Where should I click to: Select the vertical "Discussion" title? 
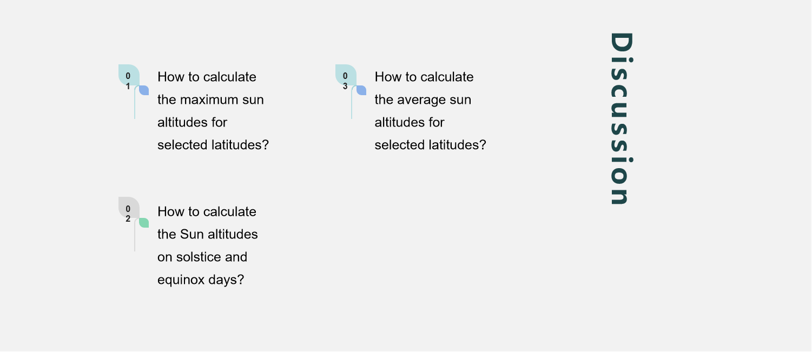[x=620, y=118]
